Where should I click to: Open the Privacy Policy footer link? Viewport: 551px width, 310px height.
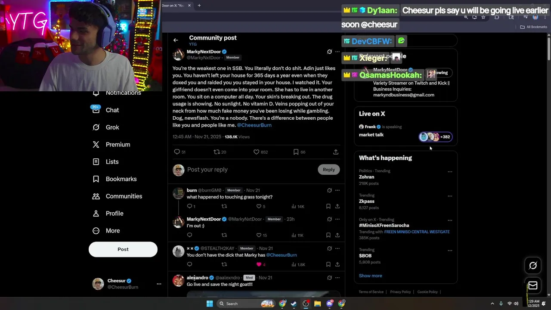[x=400, y=292]
